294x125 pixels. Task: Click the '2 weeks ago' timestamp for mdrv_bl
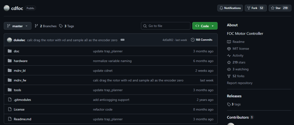click(x=204, y=71)
